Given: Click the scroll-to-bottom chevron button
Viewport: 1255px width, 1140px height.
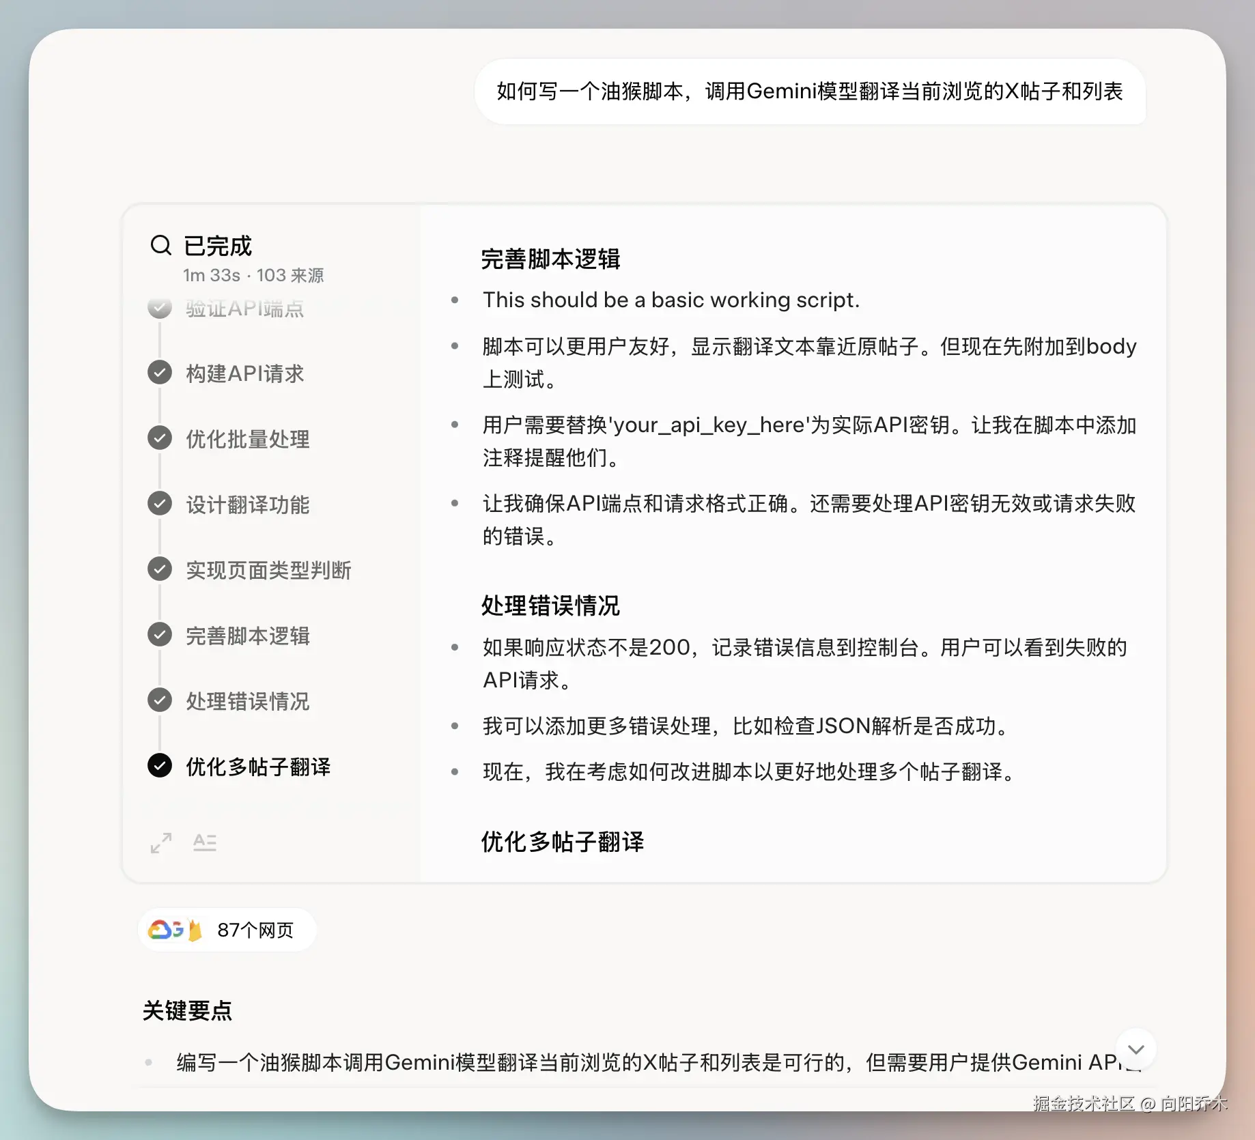Looking at the screenshot, I should click(1136, 1049).
